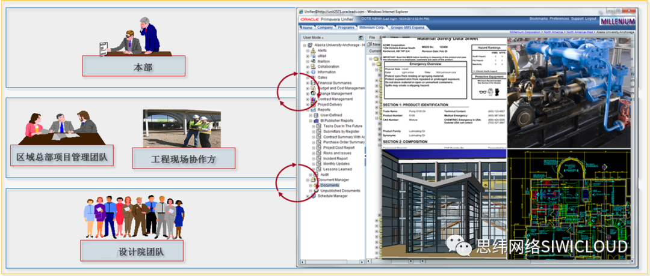Click the uMail envelope icon

[x=313, y=56]
